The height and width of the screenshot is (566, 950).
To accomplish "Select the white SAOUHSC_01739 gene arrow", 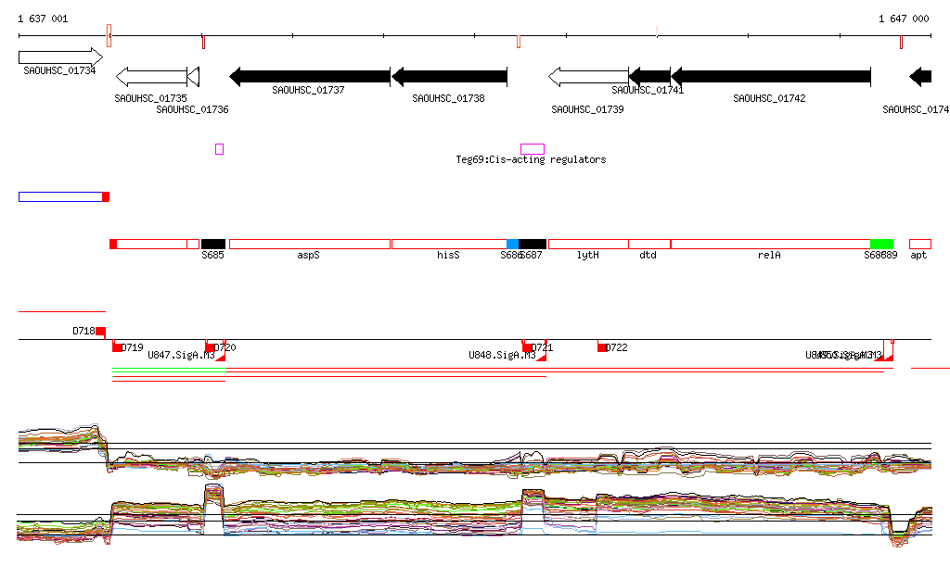I will pyautogui.click(x=588, y=77).
